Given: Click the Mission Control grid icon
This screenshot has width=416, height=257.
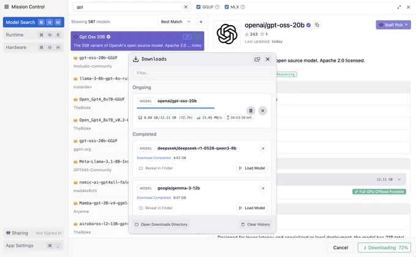Looking at the screenshot, I should click(6, 7).
